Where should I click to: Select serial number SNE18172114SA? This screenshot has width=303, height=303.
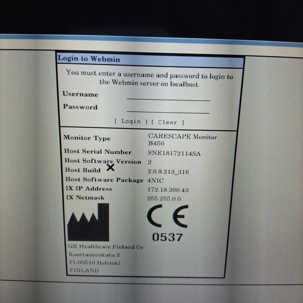click(x=174, y=153)
